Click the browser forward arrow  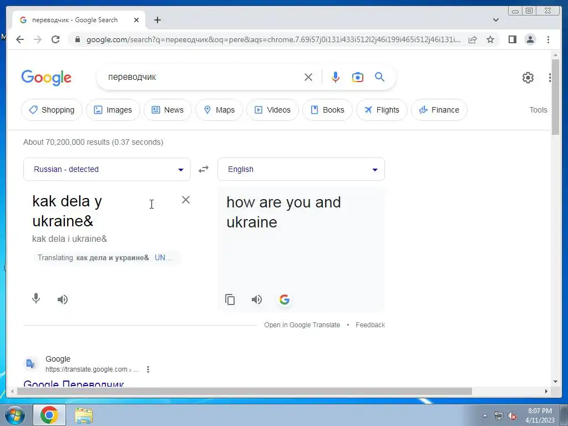pos(38,39)
